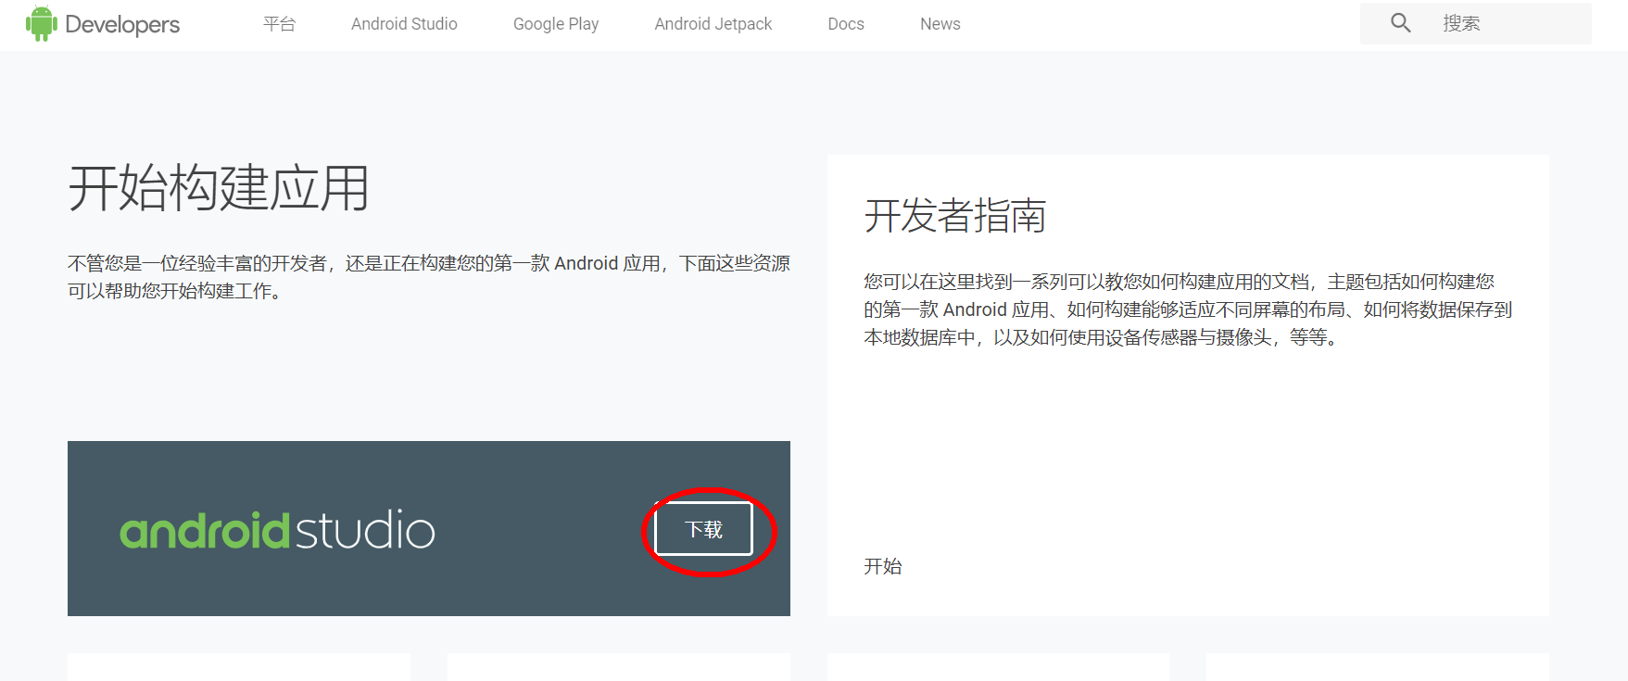Click the 开发者指南 card title
Image resolution: width=1628 pixels, height=681 pixels.
(955, 216)
